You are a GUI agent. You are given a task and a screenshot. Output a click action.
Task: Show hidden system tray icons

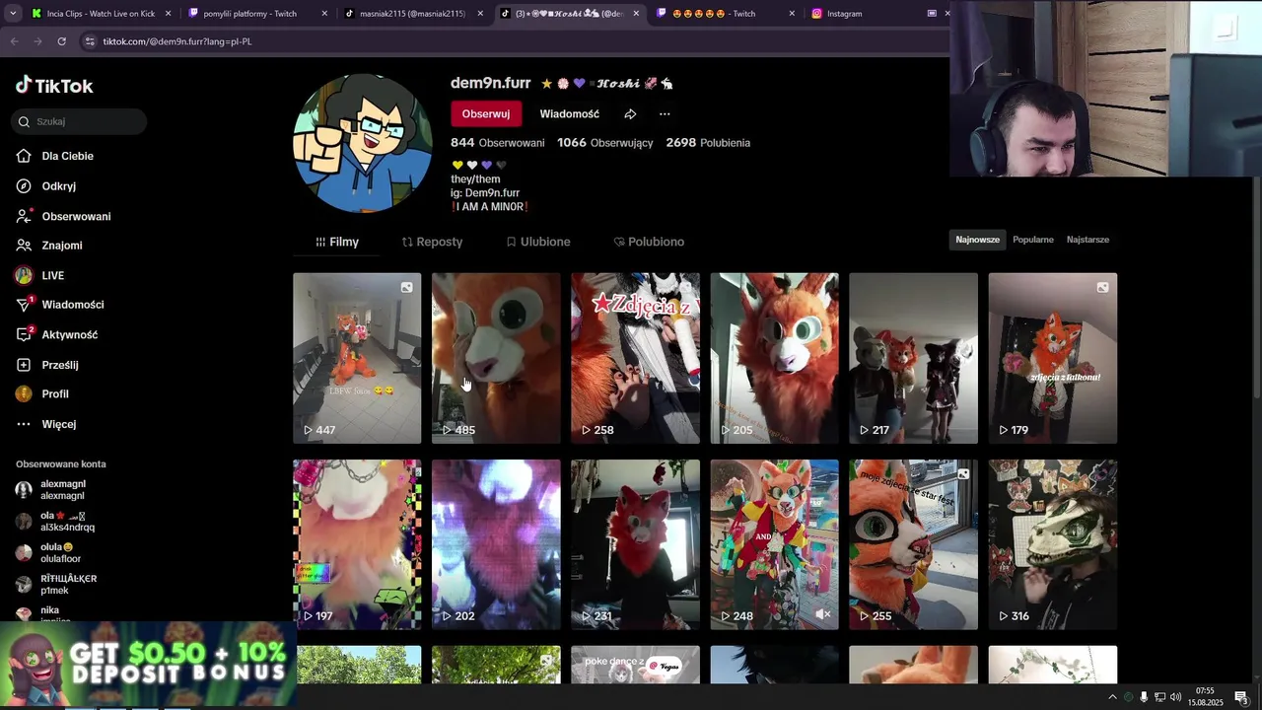(x=1112, y=697)
